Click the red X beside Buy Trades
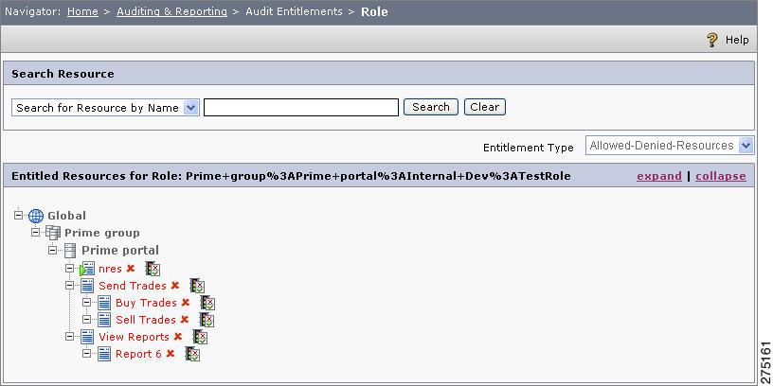This screenshot has width=773, height=386. (x=185, y=303)
